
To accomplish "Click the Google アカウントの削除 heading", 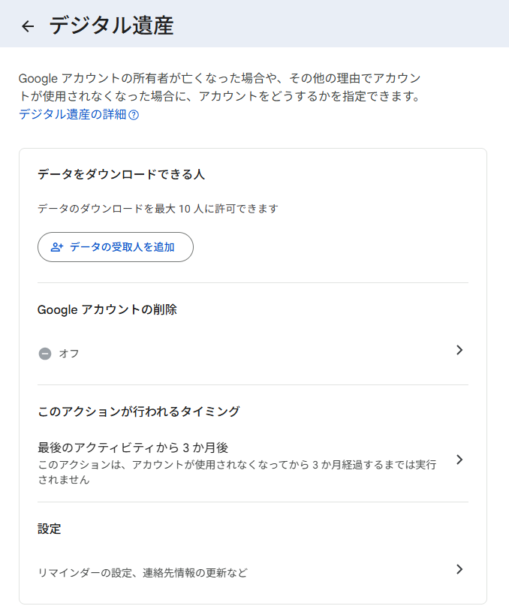I will point(107,309).
